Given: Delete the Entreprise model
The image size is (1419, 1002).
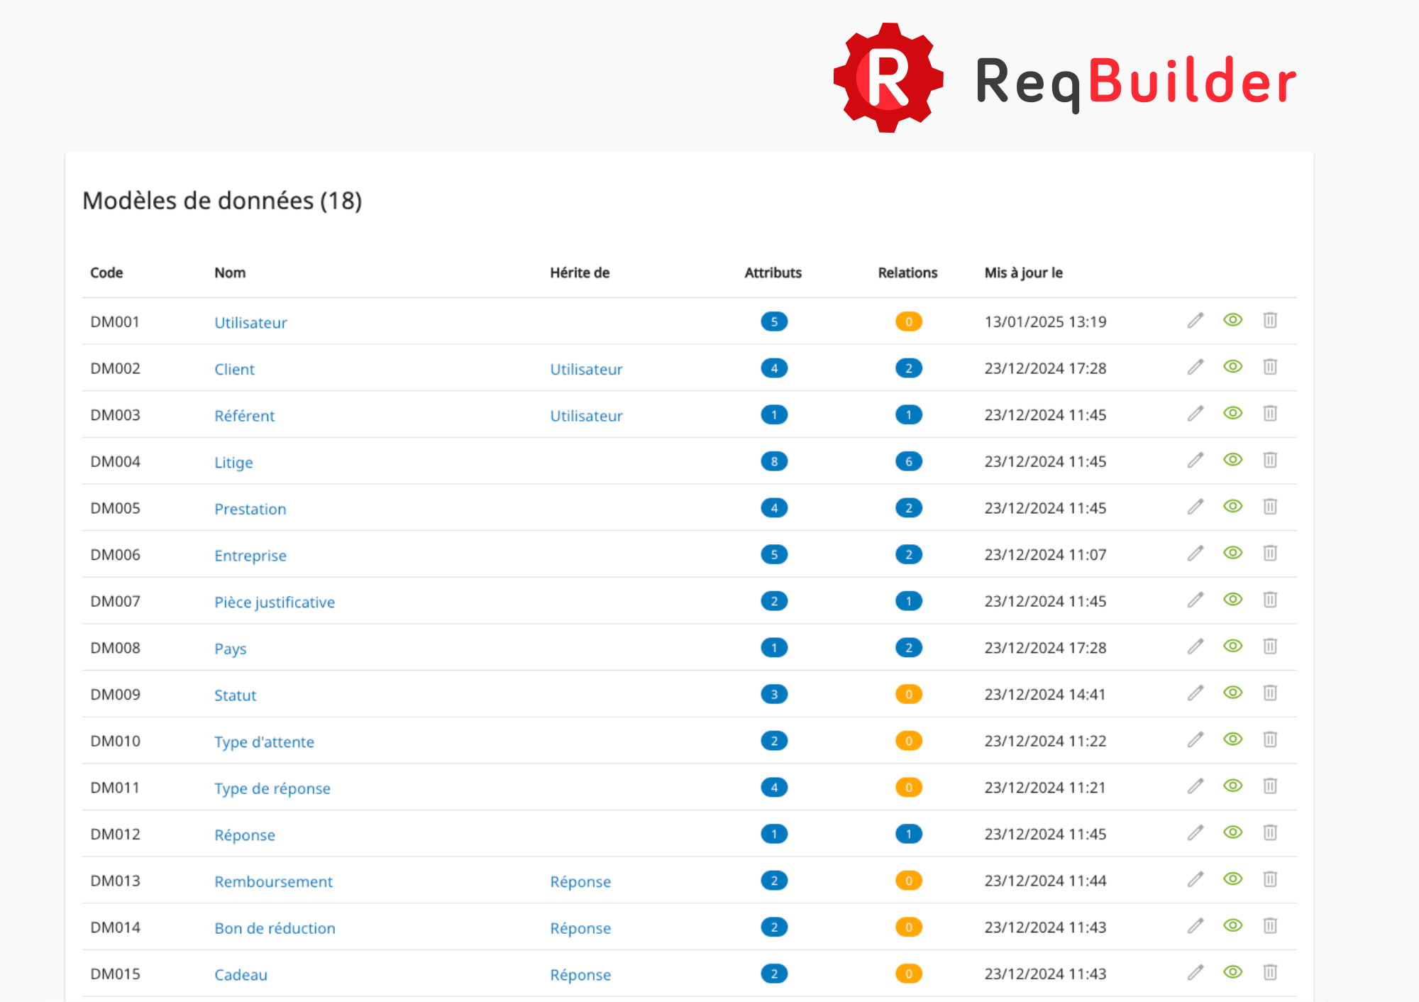Looking at the screenshot, I should [x=1270, y=553].
